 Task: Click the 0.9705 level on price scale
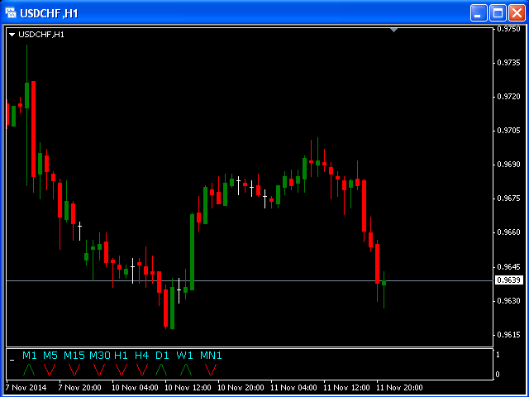(x=508, y=131)
